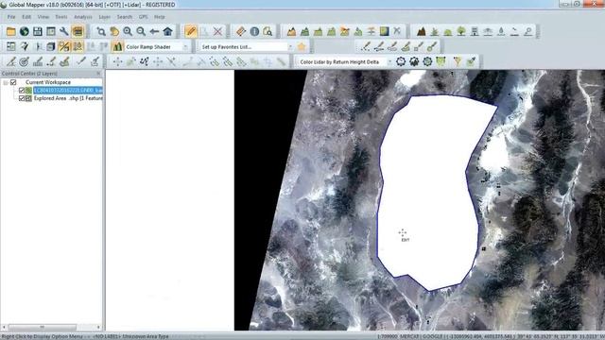Screen dimensions: 605x340
Task: Open the Analysis menu
Action: coord(83,17)
